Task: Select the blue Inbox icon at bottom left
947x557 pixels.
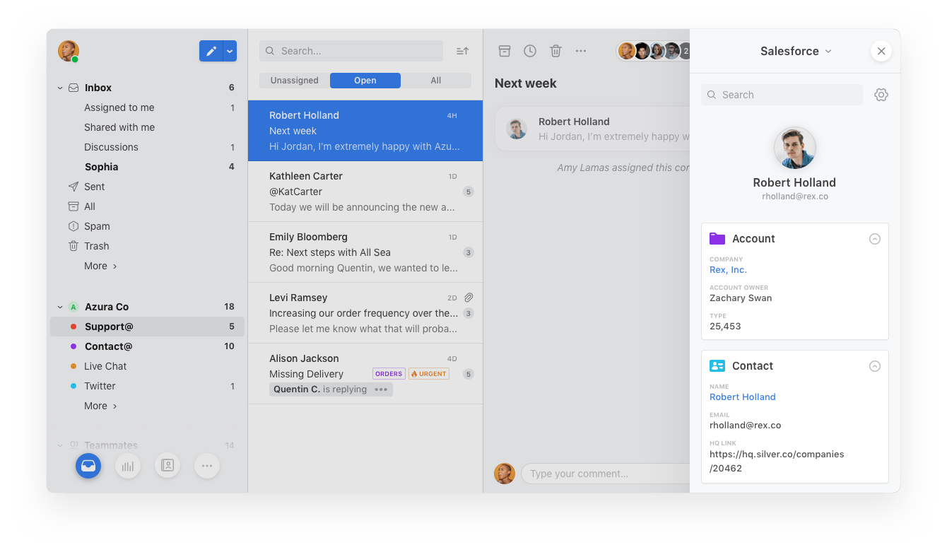Action: (88, 465)
